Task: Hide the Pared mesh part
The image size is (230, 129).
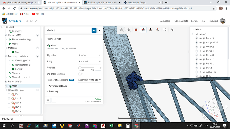Action: [200, 68]
